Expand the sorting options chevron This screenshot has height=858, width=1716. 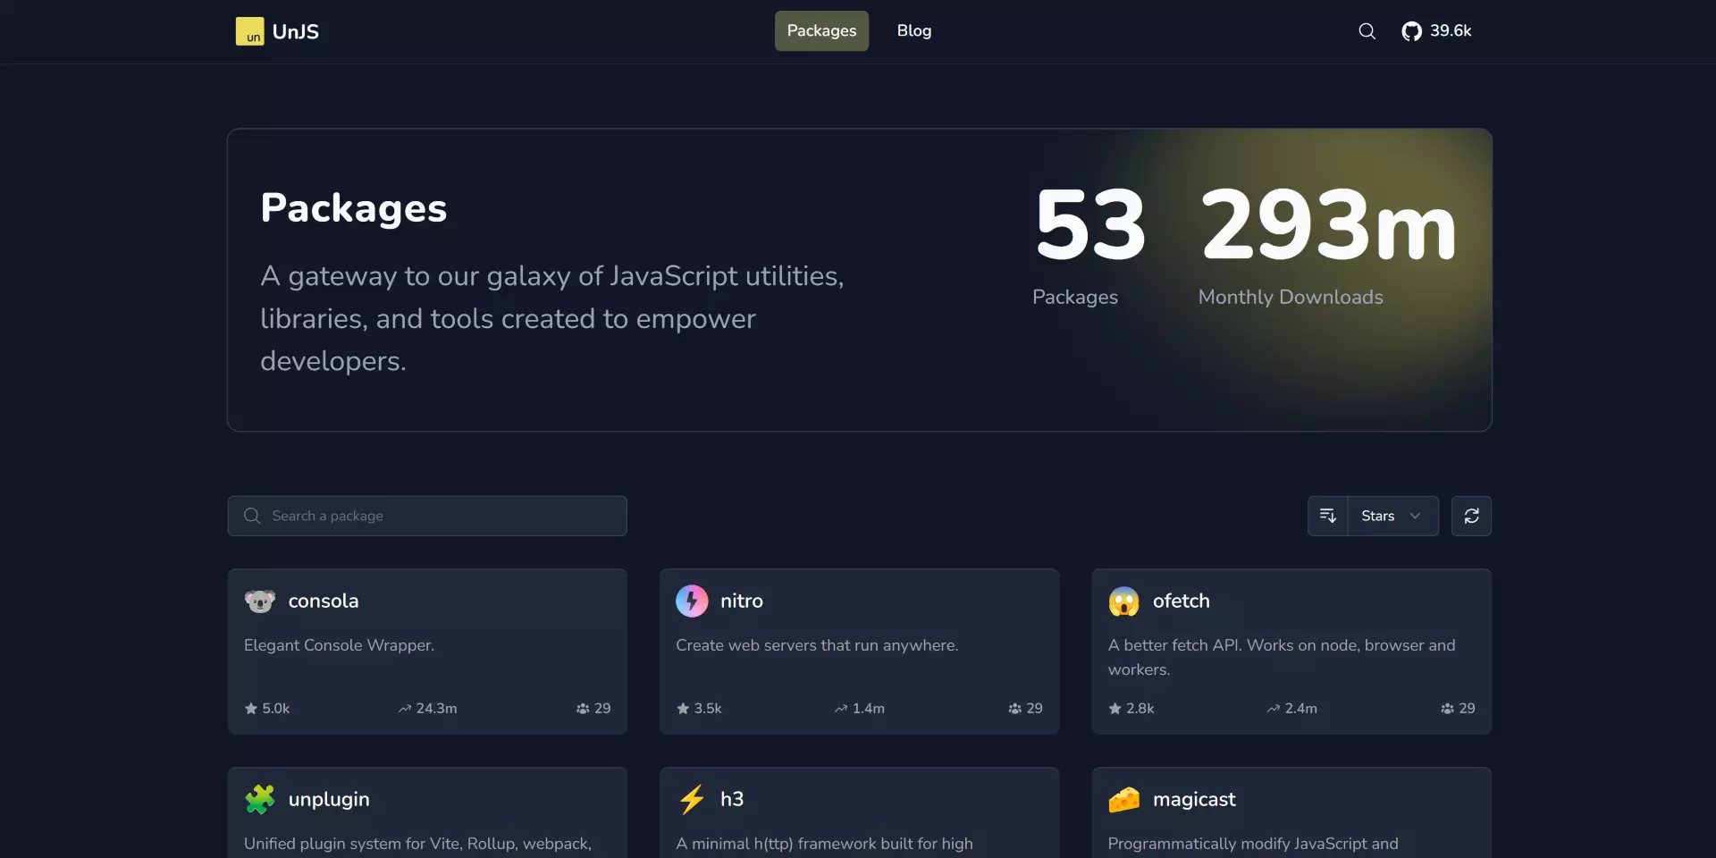[x=1415, y=516]
